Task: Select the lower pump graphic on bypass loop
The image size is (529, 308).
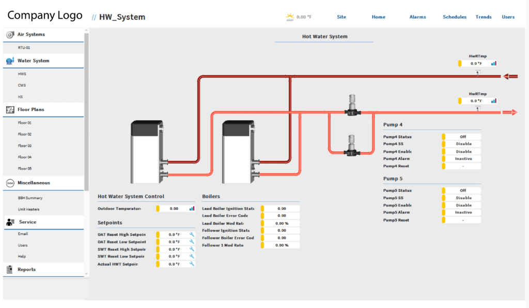Action: click(x=351, y=145)
